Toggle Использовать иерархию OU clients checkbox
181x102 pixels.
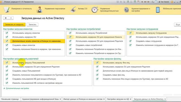tap(7, 37)
